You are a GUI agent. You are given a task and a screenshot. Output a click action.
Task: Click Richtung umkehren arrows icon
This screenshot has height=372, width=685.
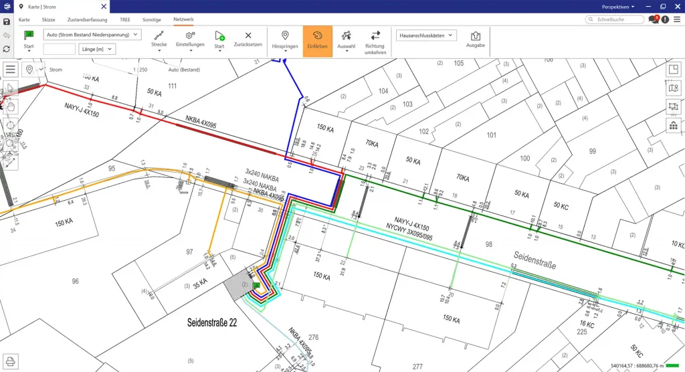(x=375, y=35)
